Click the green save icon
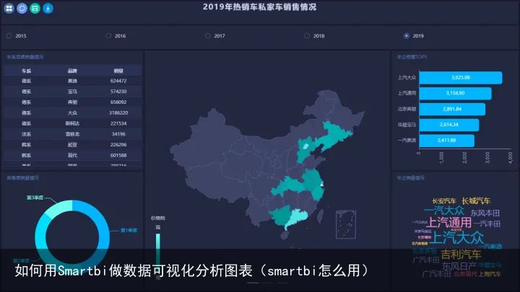This screenshot has width=520, height=292. pyautogui.click(x=35, y=8)
